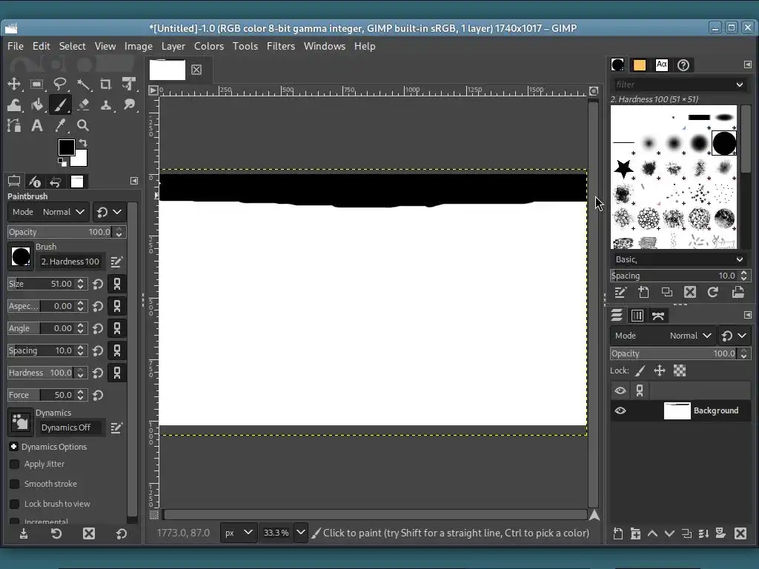
Task: Open the tool options panel configuration menu
Action: [x=134, y=181]
